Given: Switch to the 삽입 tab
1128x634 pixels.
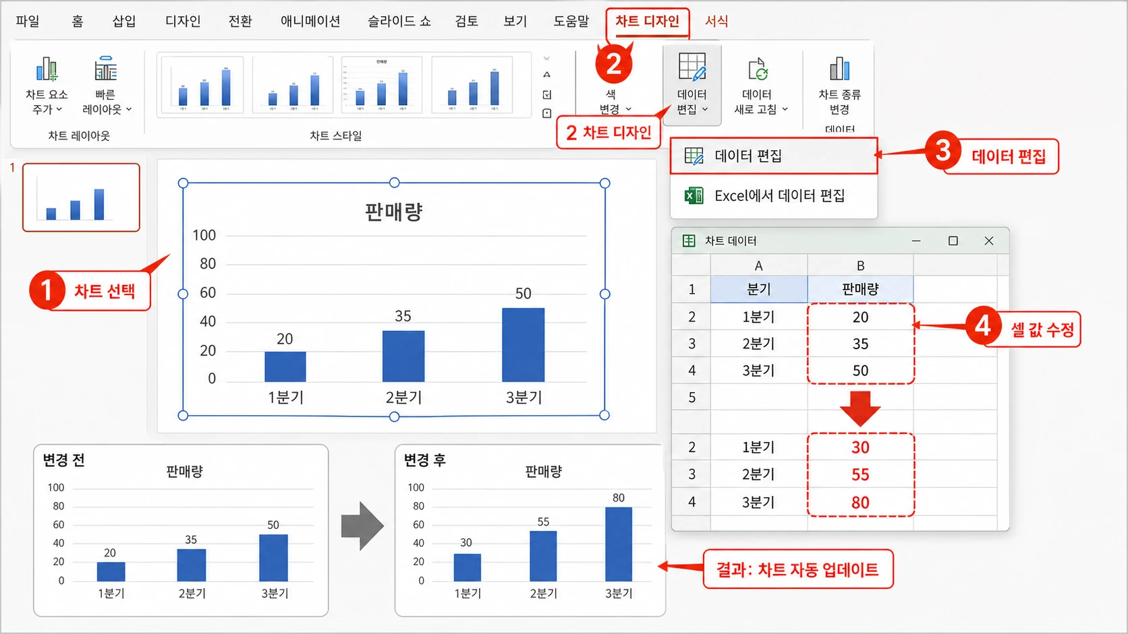Looking at the screenshot, I should click(x=123, y=21).
